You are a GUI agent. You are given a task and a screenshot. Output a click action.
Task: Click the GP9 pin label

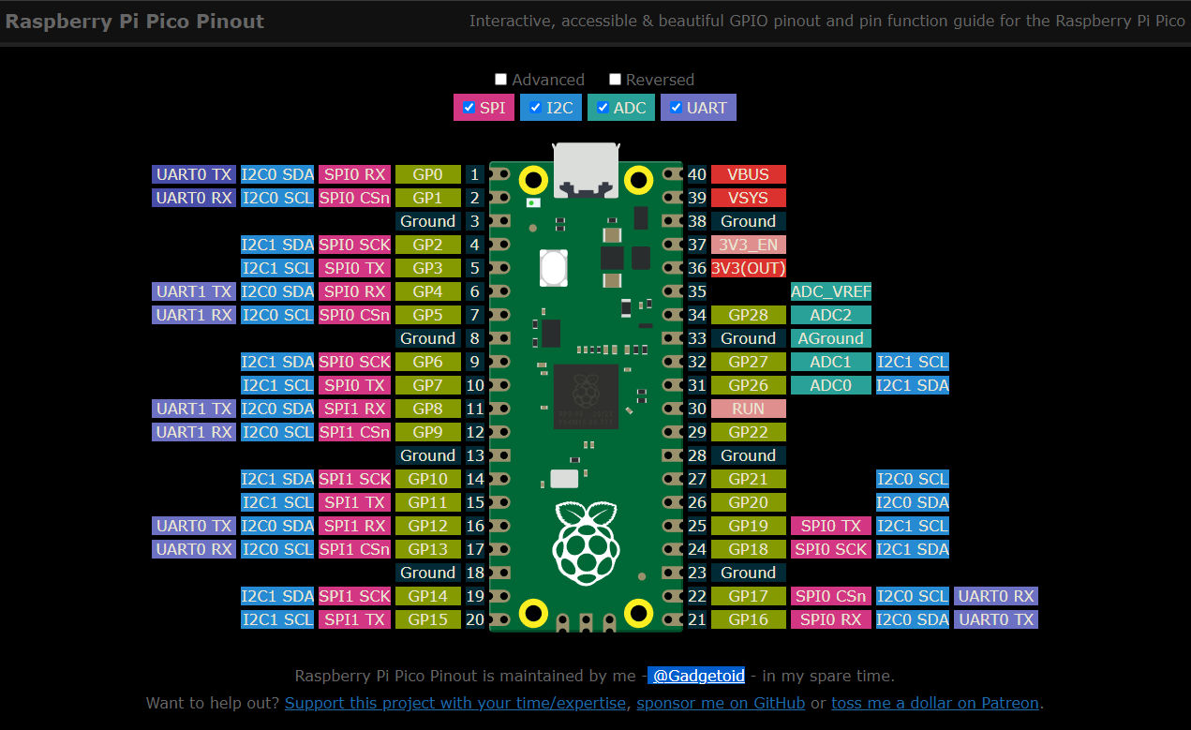pos(428,432)
